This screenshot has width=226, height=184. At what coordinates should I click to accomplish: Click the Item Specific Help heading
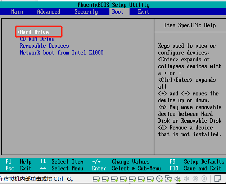click(x=190, y=25)
